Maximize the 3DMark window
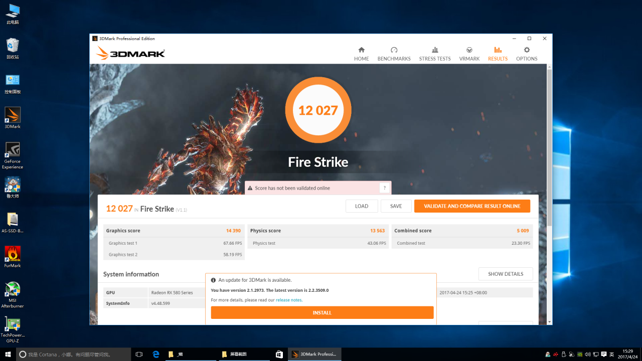This screenshot has width=642, height=361. 529,39
